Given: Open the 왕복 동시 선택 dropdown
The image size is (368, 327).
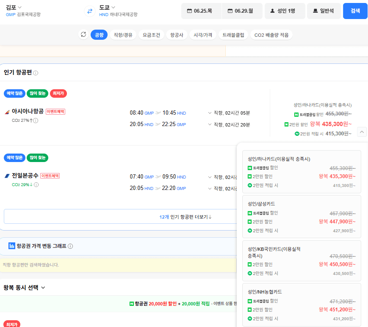Looking at the screenshot, I should (24, 287).
